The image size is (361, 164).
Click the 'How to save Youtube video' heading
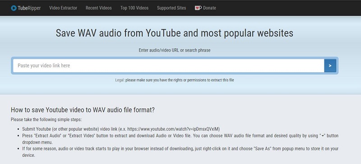83,110
